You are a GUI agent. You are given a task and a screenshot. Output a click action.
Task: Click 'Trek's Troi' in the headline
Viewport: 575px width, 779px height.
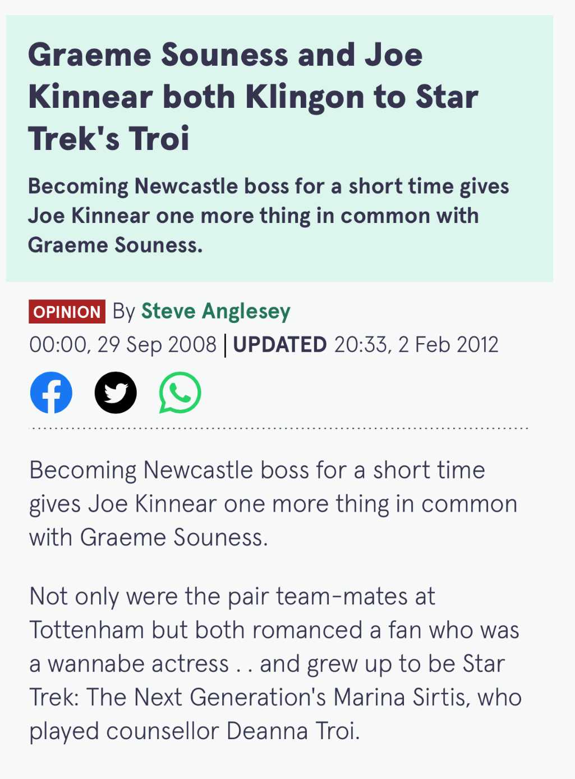click(x=109, y=139)
